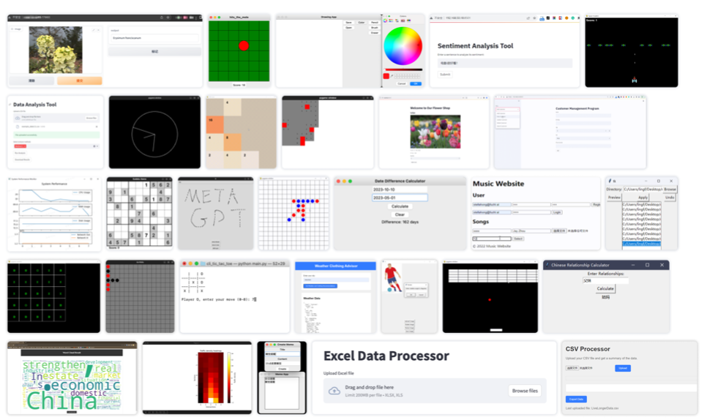Open the analysis methods dropdown in Data Analysis Tool
Screen dimensions: 707x420
[56, 146]
